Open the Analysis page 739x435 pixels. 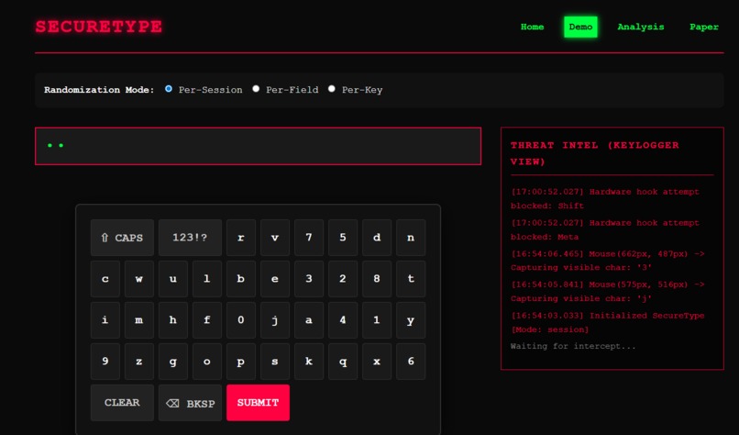click(641, 27)
